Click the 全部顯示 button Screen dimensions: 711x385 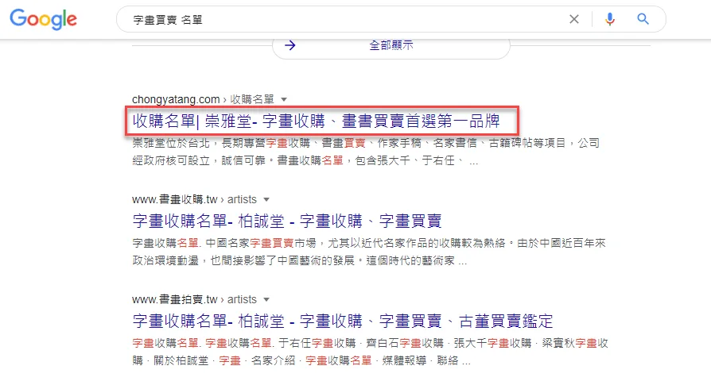pos(390,46)
